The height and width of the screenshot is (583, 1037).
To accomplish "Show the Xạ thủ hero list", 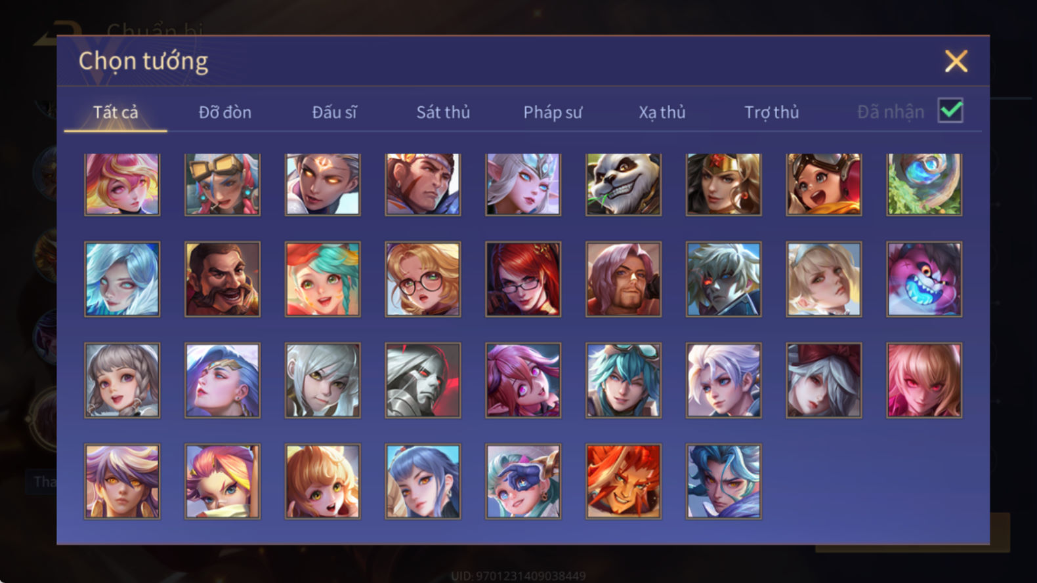I will click(x=662, y=112).
